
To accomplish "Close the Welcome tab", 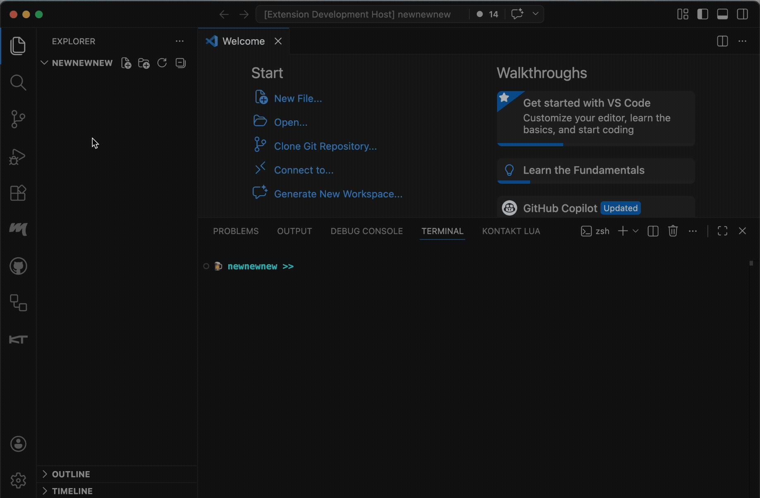I will click(278, 41).
